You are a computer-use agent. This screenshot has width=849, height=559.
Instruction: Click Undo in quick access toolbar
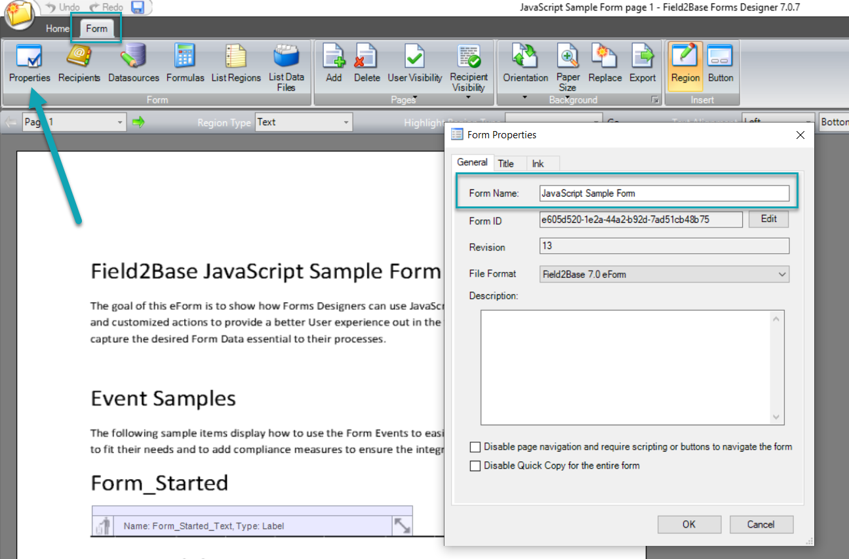[62, 7]
